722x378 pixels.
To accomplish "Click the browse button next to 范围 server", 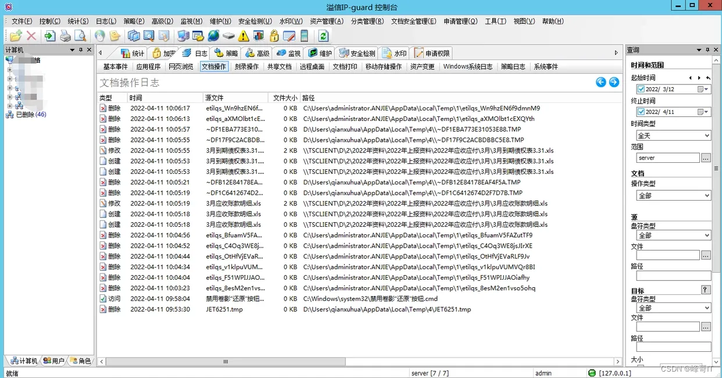I will coord(706,158).
